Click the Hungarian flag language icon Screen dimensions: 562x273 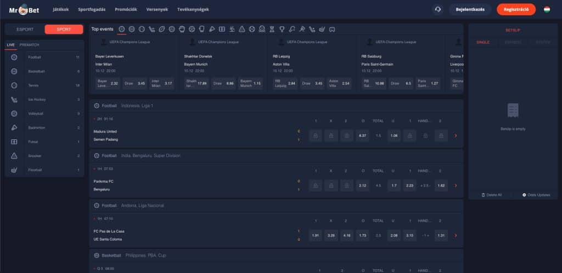547,9
